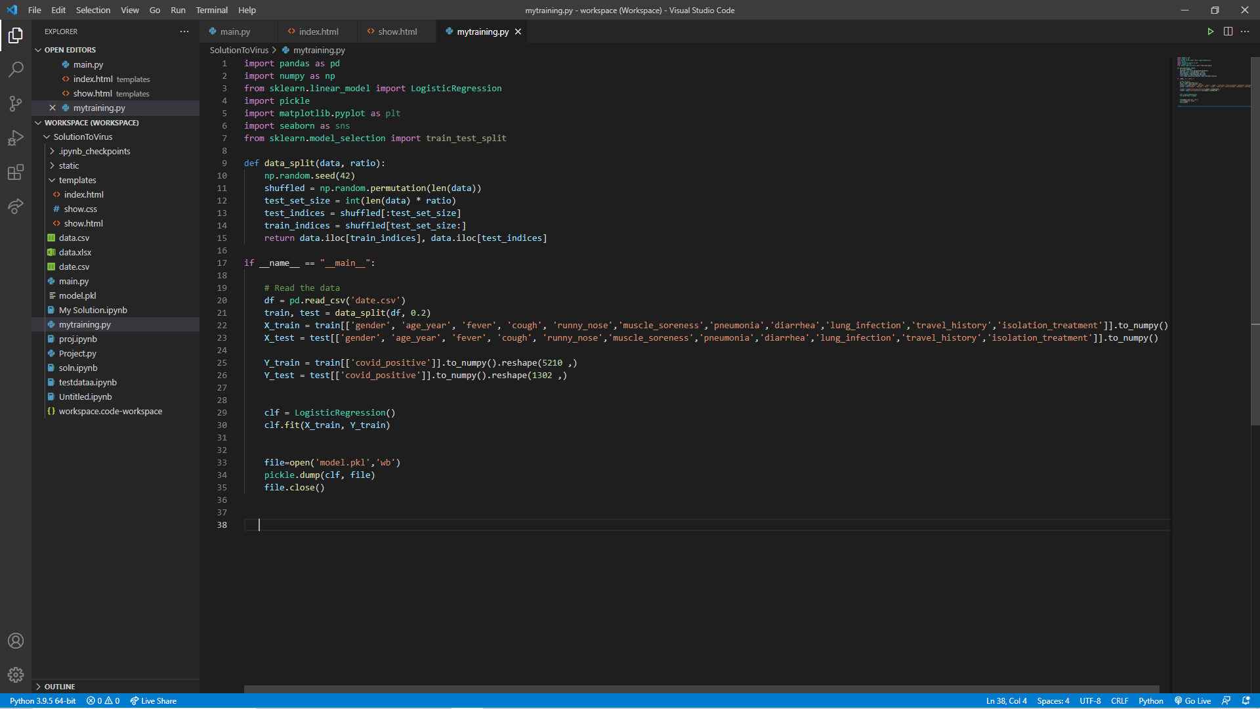Screen dimensions: 1260x709
Task: Expand the OUTLINE section
Action: point(60,686)
